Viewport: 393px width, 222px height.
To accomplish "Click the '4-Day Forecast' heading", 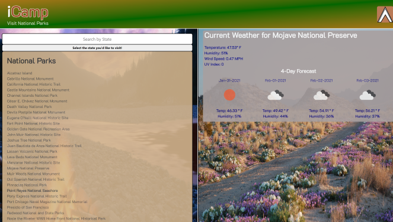I will [298, 71].
